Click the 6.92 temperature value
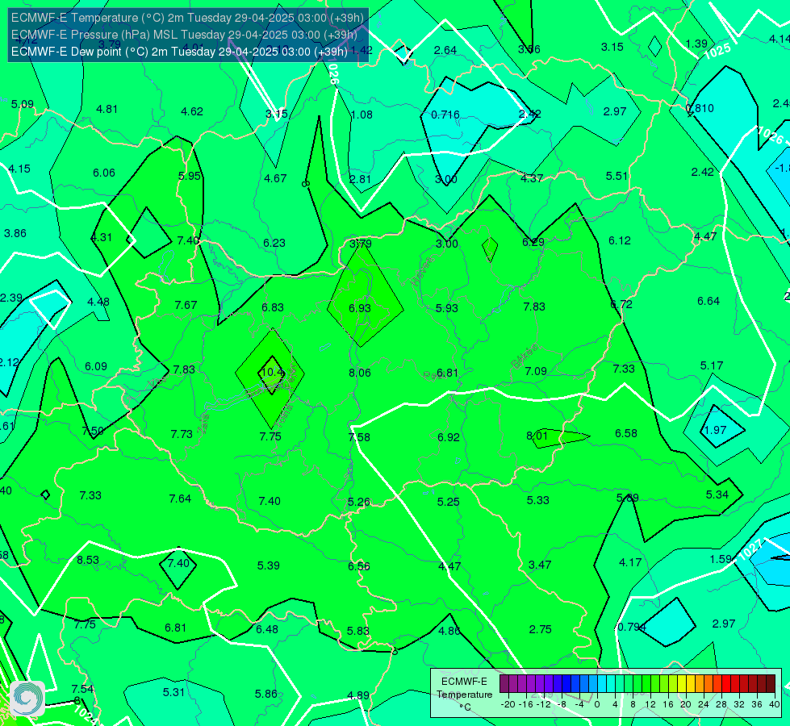790x726 pixels. 449,437
